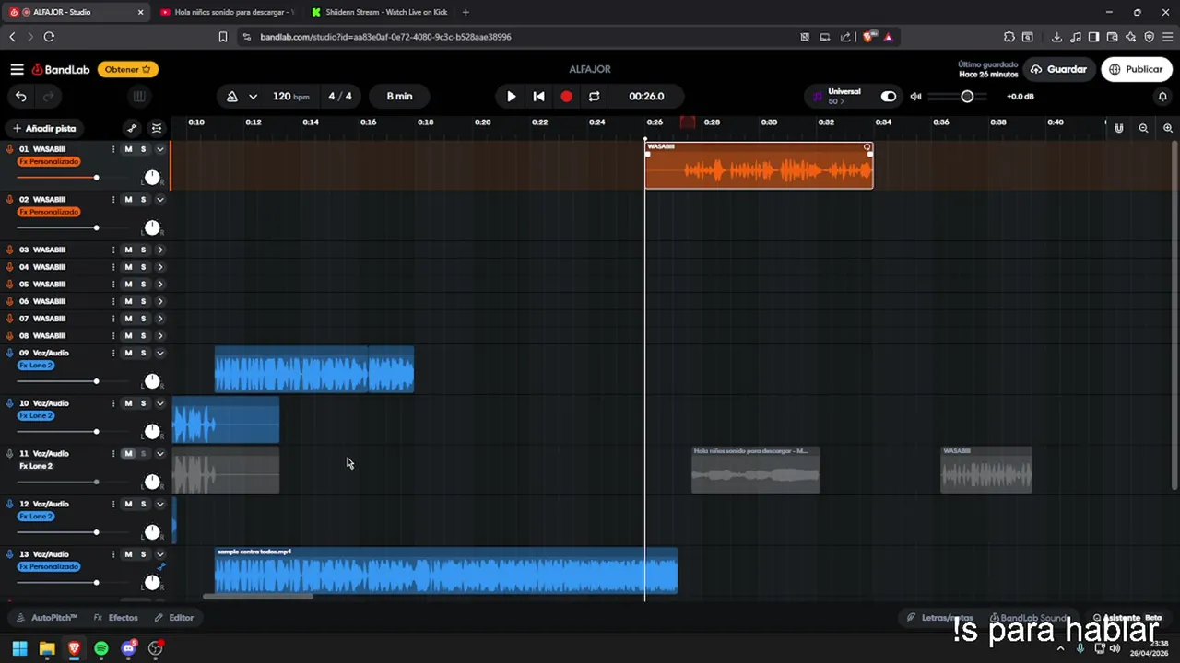The image size is (1180, 663).
Task: Click the Publicar button
Action: pos(1136,69)
